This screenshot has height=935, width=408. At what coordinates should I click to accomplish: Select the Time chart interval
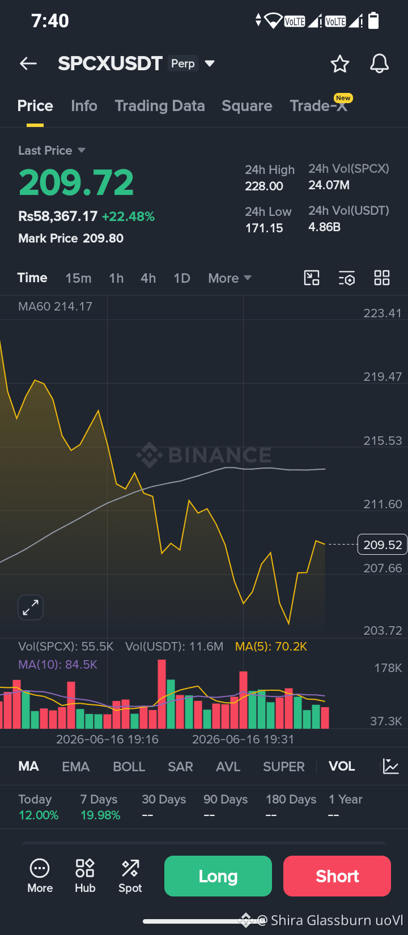(32, 278)
